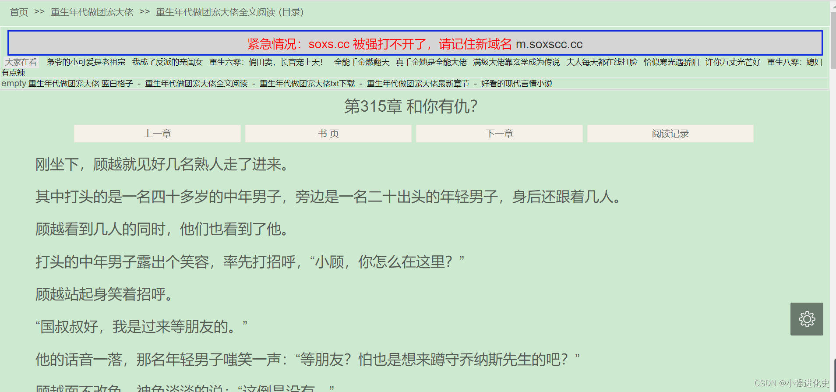Viewport: 836px width, 392px height.
Task: Go to 首页 in the breadcrumb
Action: 19,12
